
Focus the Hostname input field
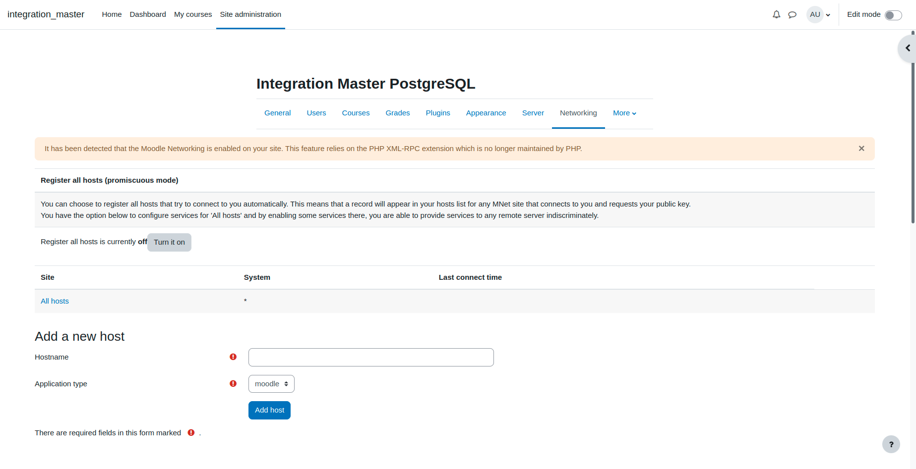tap(371, 357)
